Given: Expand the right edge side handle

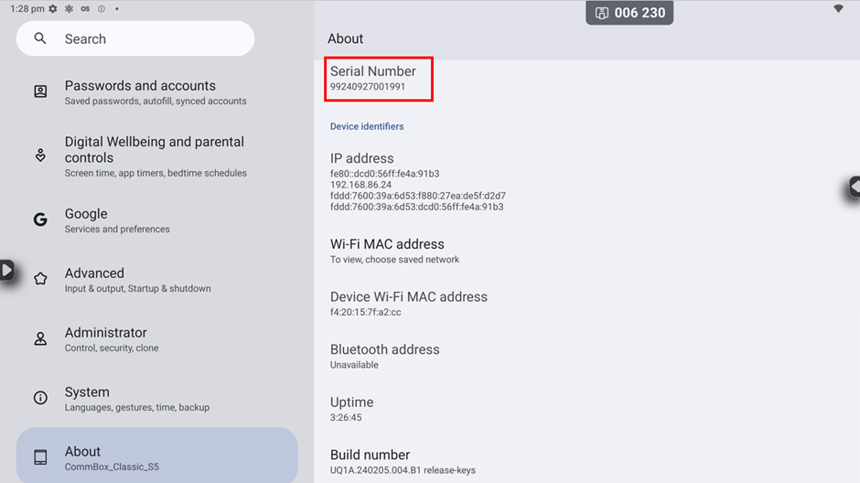Looking at the screenshot, I should pyautogui.click(x=854, y=187).
